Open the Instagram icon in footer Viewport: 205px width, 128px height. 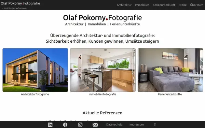80,125
